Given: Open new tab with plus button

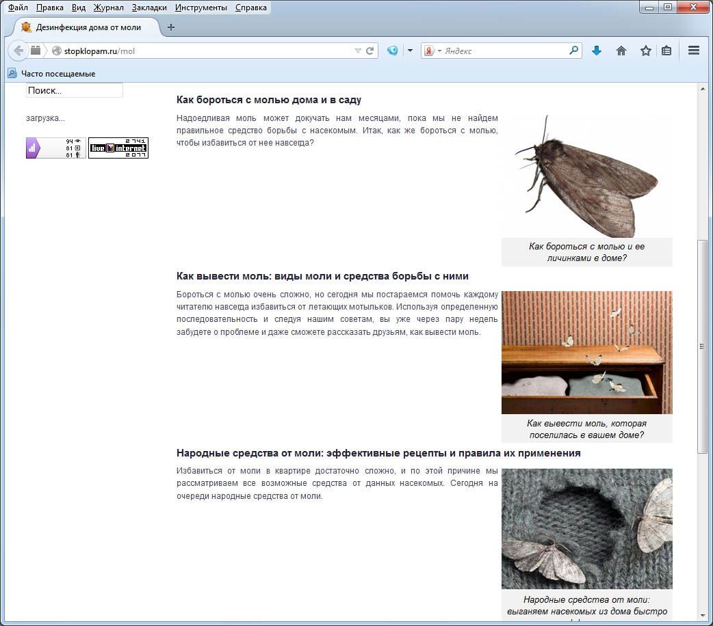Looking at the screenshot, I should 171,27.
